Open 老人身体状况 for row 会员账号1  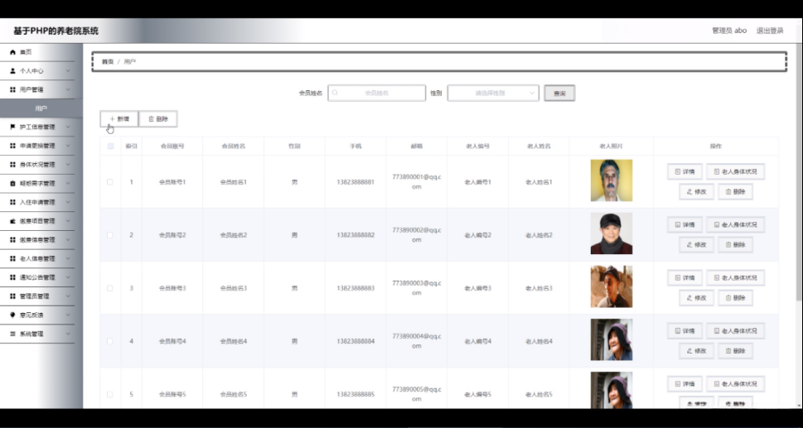[735, 172]
